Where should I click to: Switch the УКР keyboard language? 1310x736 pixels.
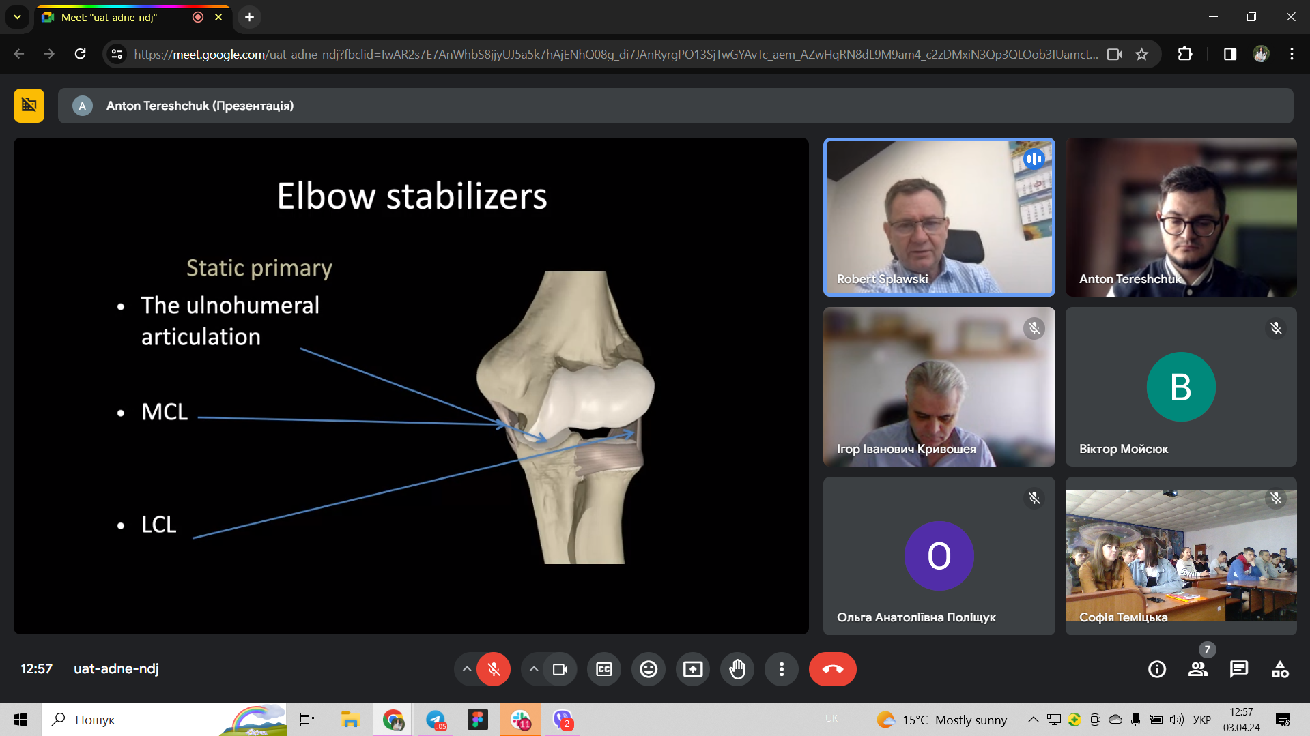1202,720
